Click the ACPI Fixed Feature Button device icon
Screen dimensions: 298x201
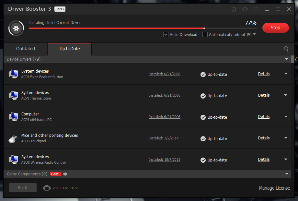tap(13, 74)
